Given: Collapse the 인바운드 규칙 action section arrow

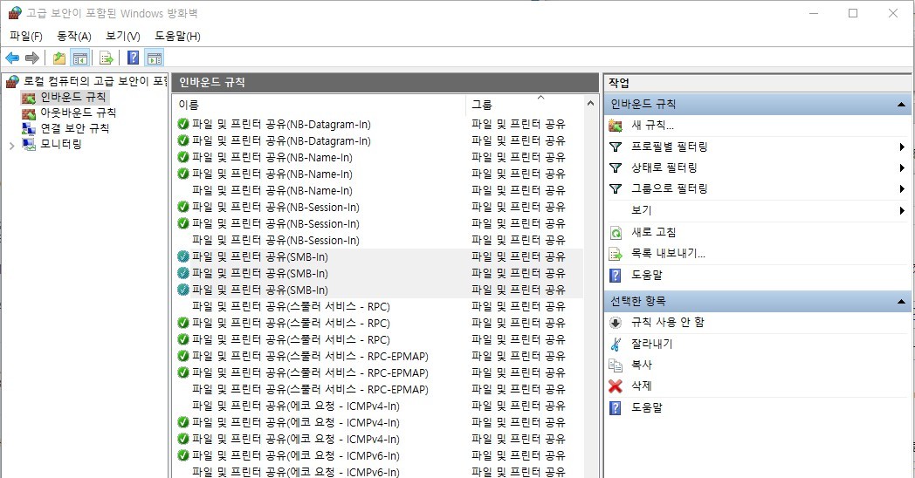Looking at the screenshot, I should point(901,105).
